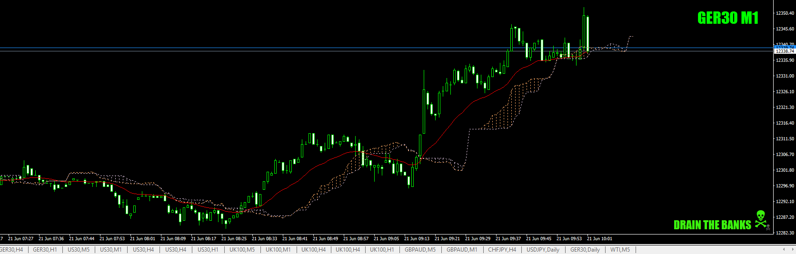
Task: Select the blue horizontal price line
Action: click(x=387, y=48)
